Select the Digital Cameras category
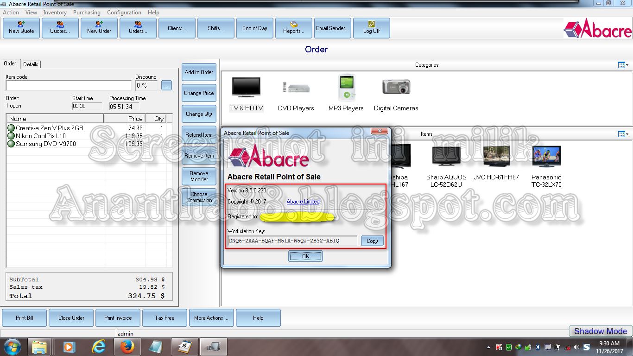This screenshot has height=356, width=633. click(396, 94)
